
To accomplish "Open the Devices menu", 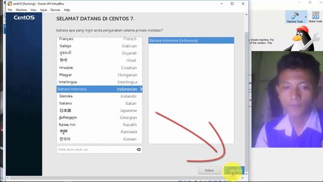I will pyautogui.click(x=56, y=10).
